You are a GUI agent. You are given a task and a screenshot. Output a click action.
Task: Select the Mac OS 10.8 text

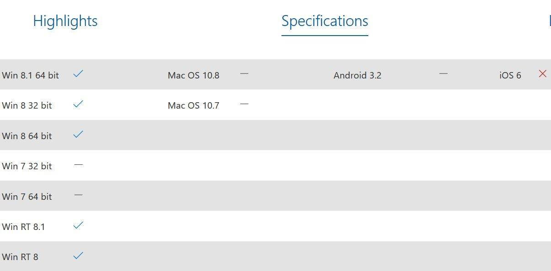[193, 75]
